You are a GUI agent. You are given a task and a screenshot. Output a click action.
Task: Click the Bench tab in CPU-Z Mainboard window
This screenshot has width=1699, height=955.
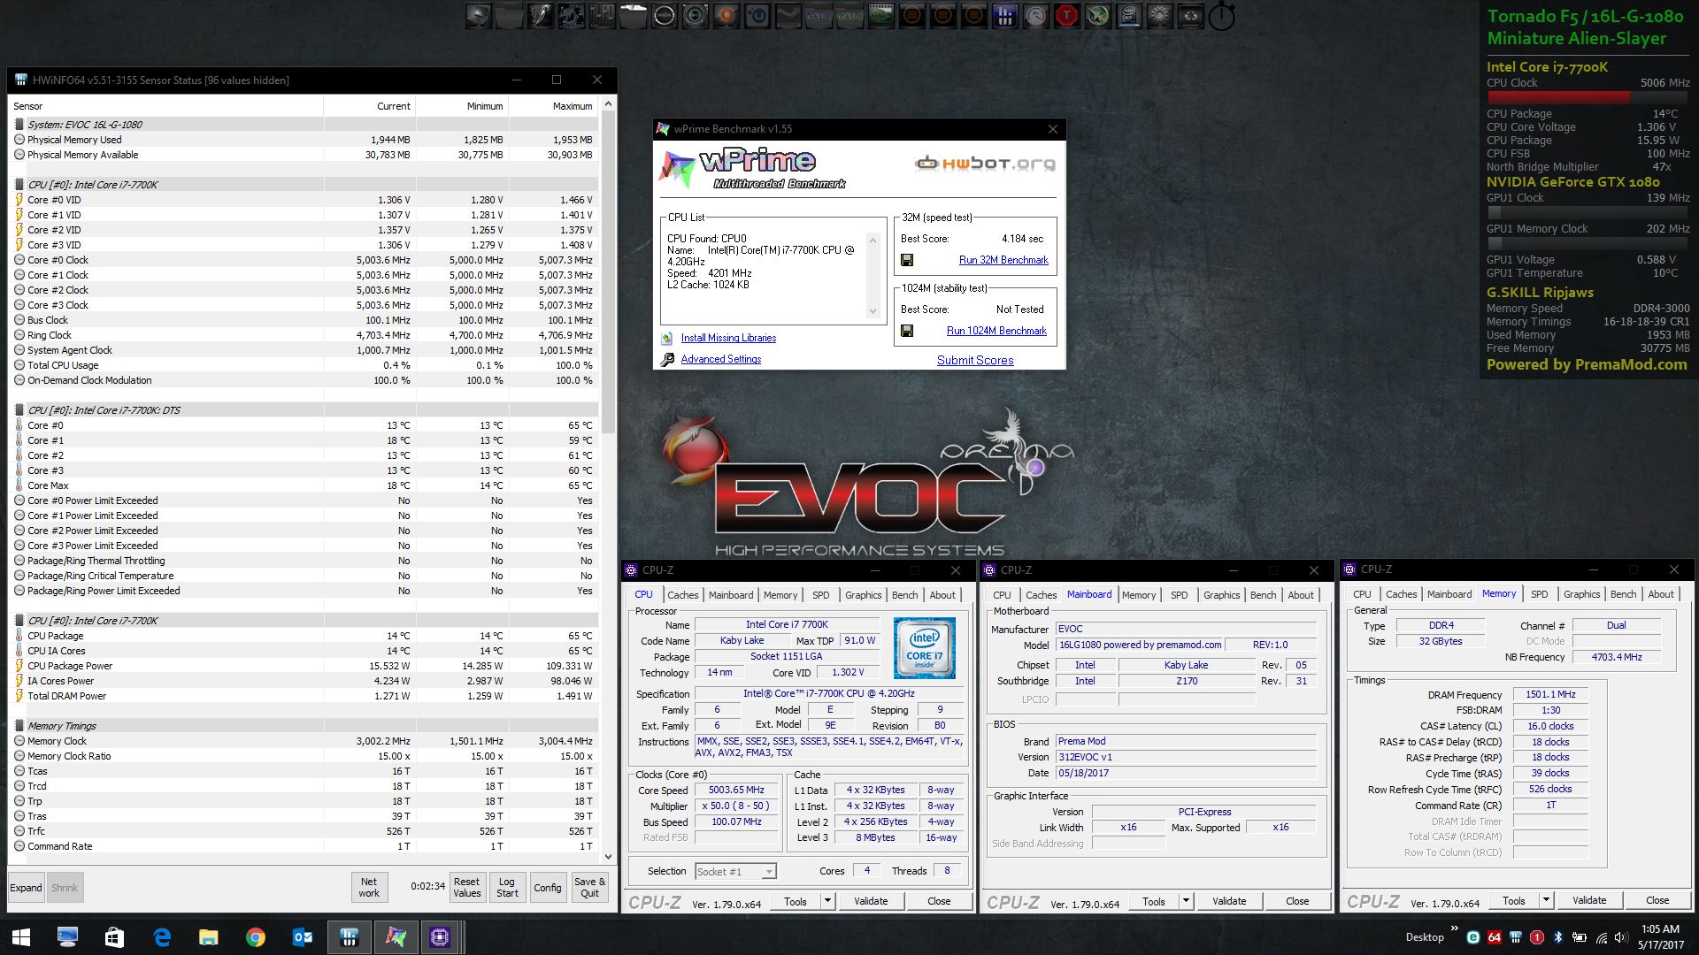1263,595
